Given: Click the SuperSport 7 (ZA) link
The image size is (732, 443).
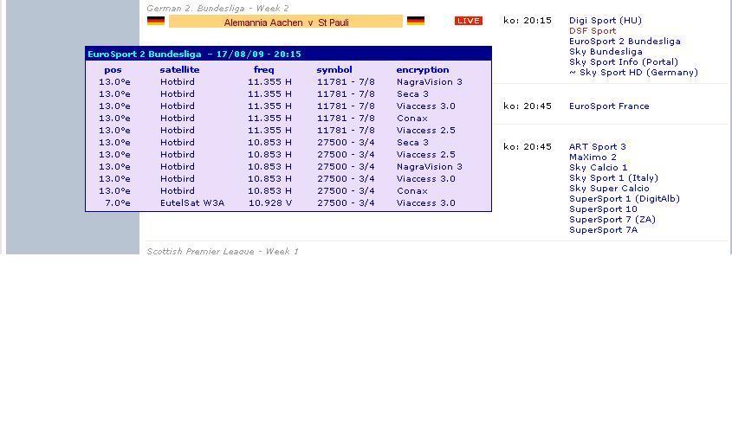Looking at the screenshot, I should (x=612, y=220).
